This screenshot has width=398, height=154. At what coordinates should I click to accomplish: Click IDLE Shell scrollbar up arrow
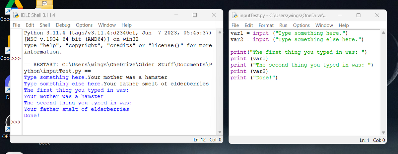point(219,32)
